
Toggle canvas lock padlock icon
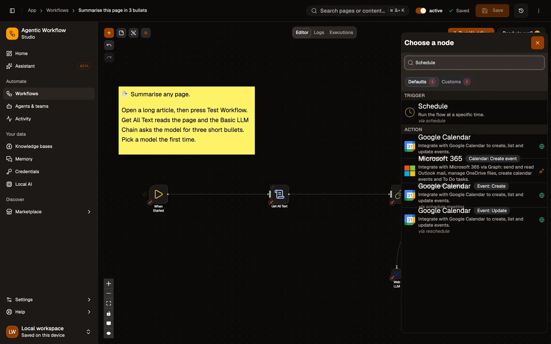[x=109, y=313]
